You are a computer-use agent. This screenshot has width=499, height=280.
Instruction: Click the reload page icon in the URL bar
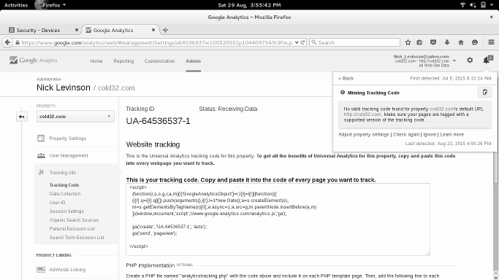pos(302,42)
